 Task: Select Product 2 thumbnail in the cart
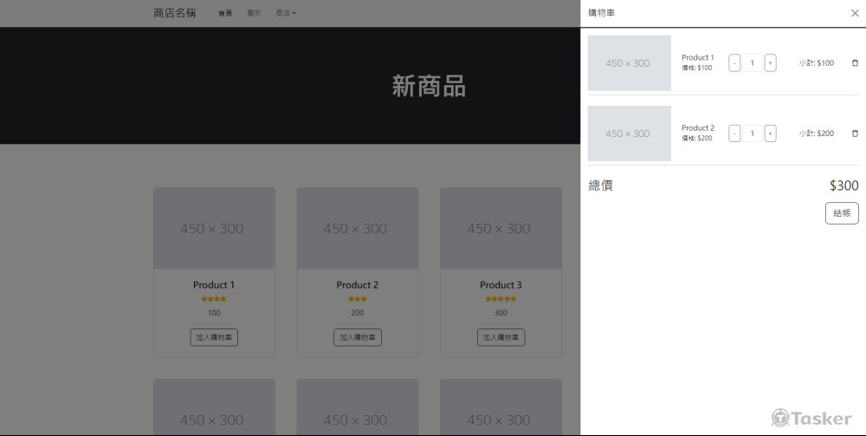coord(629,133)
